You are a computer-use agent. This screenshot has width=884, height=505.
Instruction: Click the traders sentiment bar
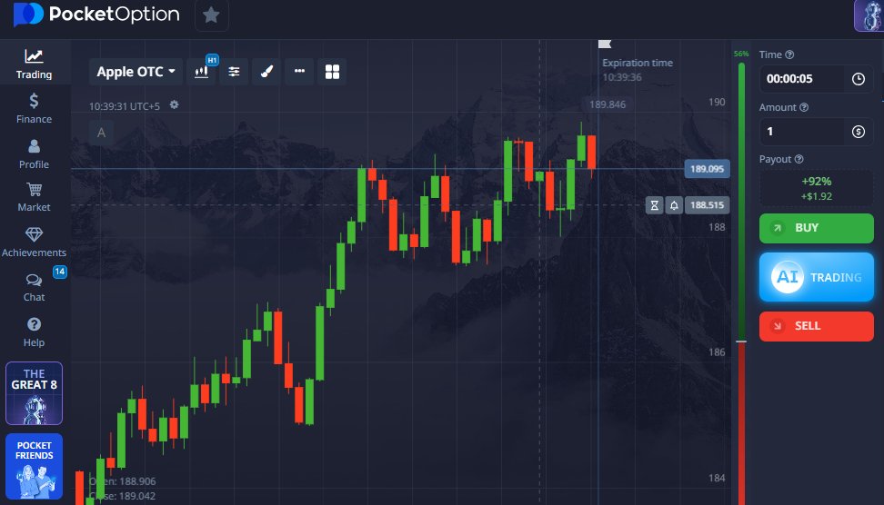[x=741, y=282]
